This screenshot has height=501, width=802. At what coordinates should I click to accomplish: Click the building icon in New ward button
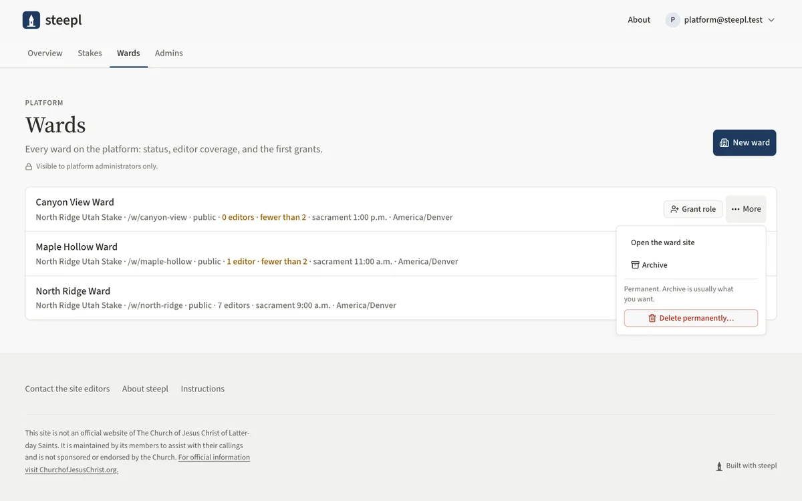click(724, 143)
